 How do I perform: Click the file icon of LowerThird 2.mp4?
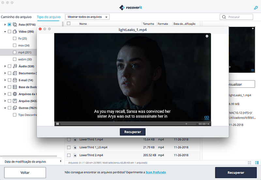tap(75, 155)
